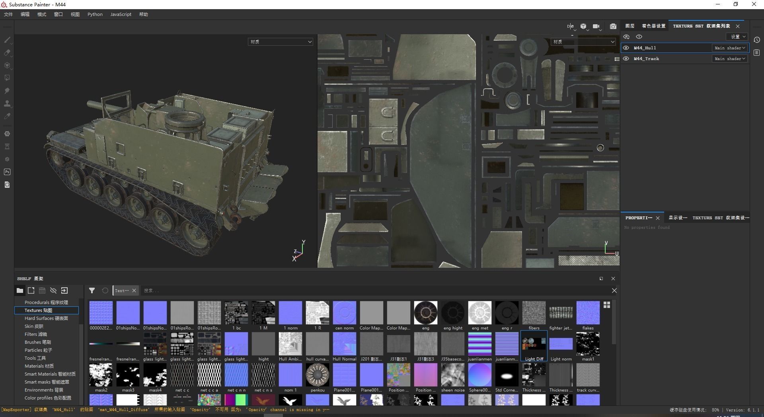Open the JavaScript menu

click(x=121, y=14)
